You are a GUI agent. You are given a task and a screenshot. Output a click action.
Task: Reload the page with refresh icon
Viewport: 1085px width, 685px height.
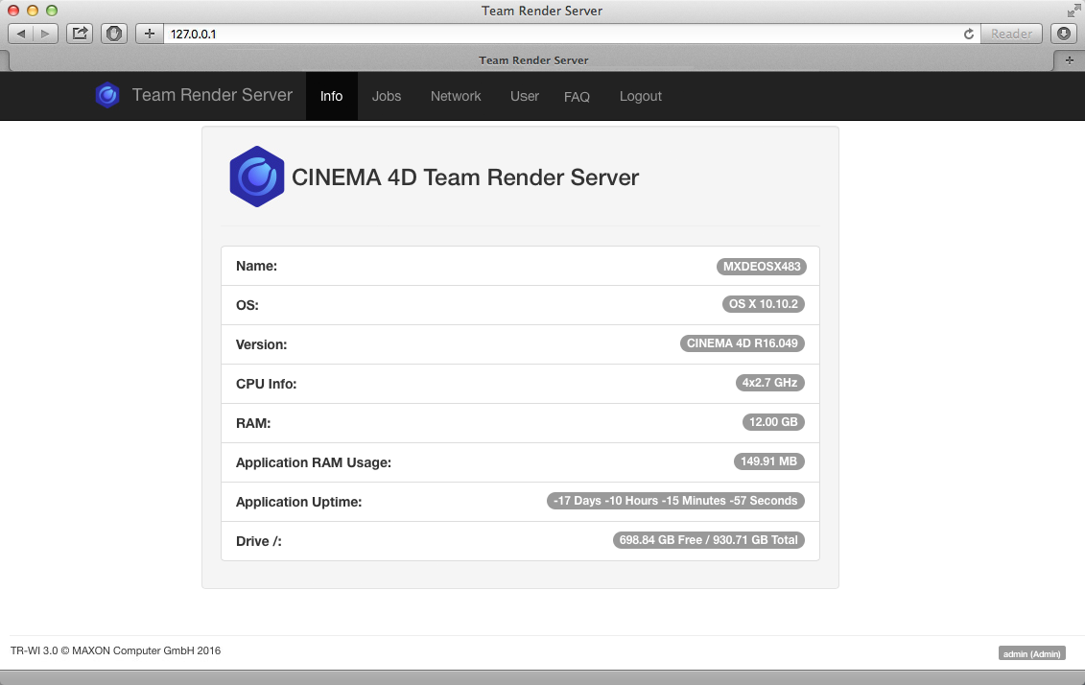click(969, 34)
